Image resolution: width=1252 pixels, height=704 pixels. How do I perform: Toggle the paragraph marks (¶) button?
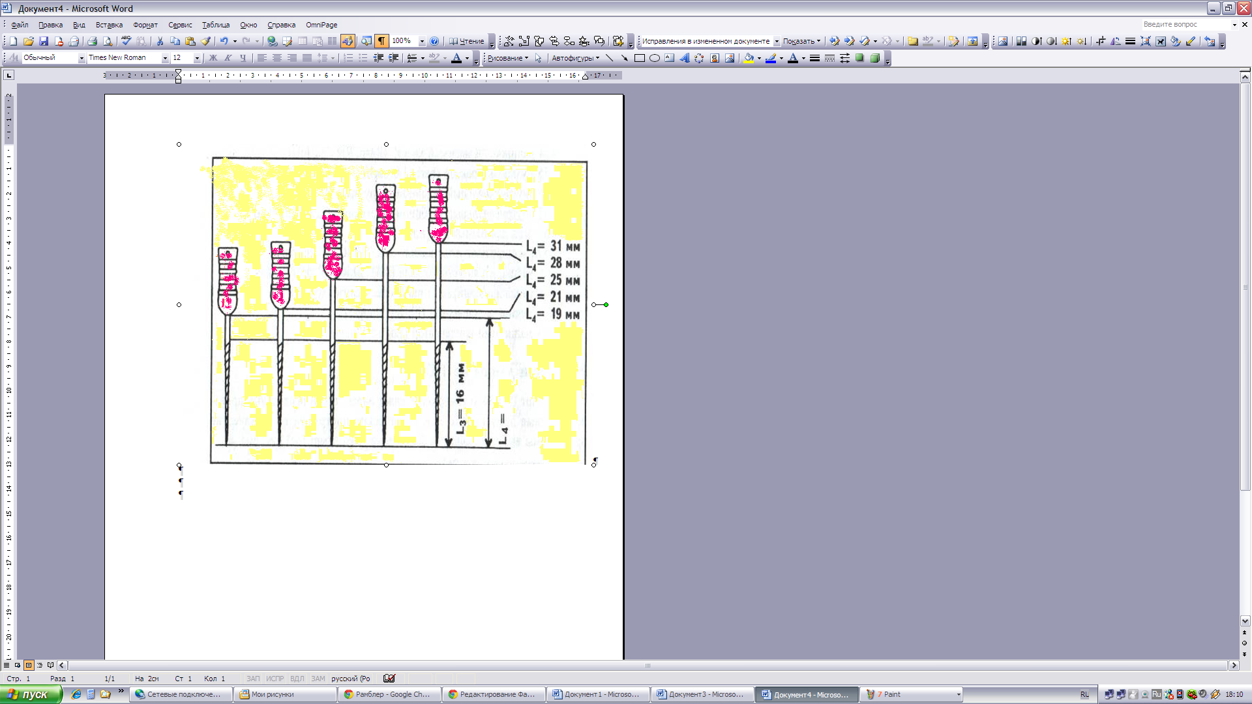click(381, 41)
